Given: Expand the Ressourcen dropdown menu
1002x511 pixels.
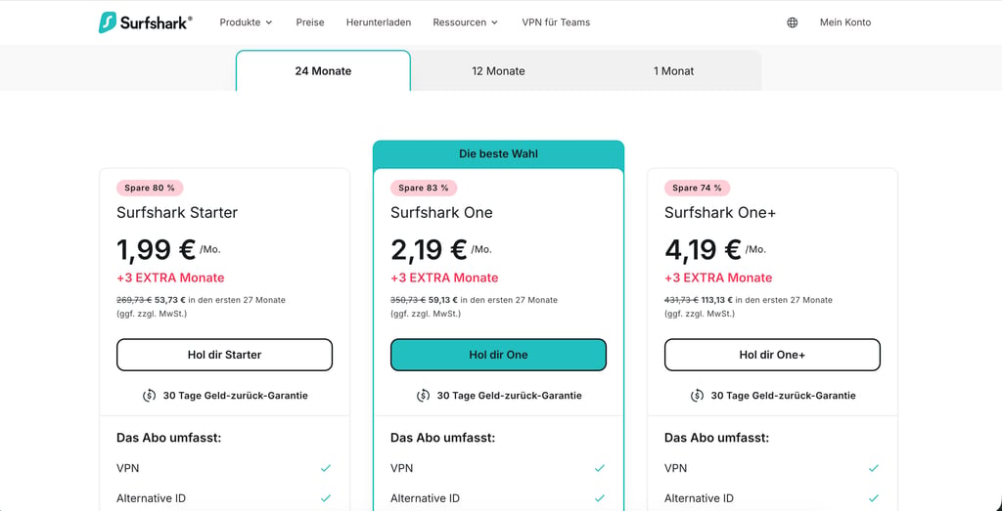Looking at the screenshot, I should 465,22.
